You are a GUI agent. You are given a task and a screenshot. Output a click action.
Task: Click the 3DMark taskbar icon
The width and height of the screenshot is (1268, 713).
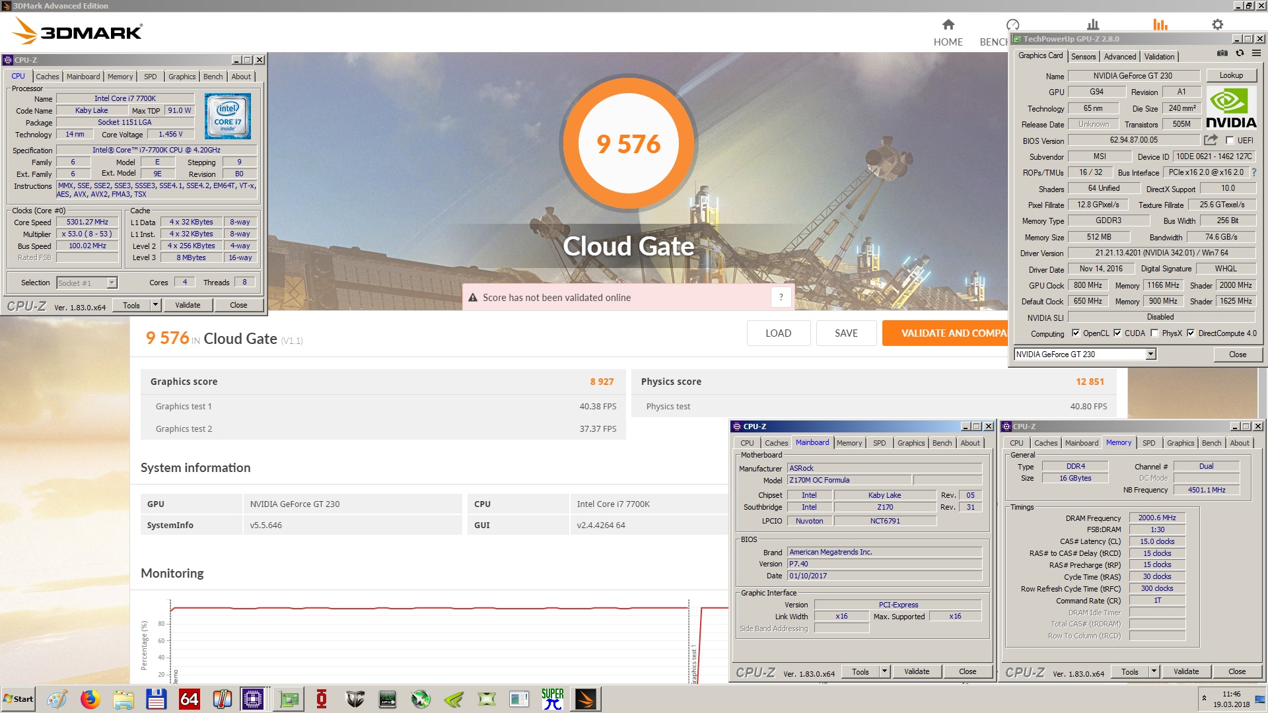pyautogui.click(x=585, y=699)
